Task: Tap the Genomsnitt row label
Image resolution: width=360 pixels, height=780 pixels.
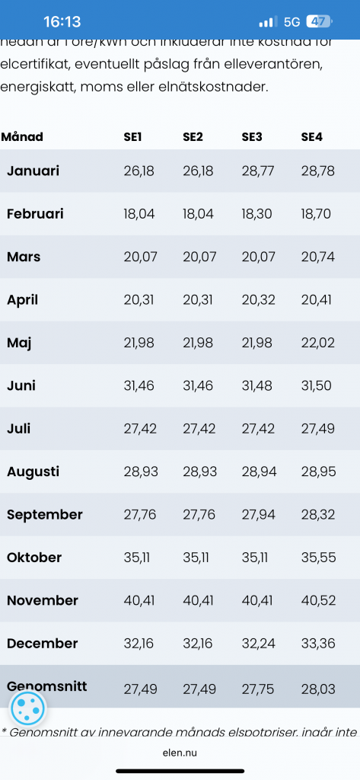Action: [x=46, y=687]
